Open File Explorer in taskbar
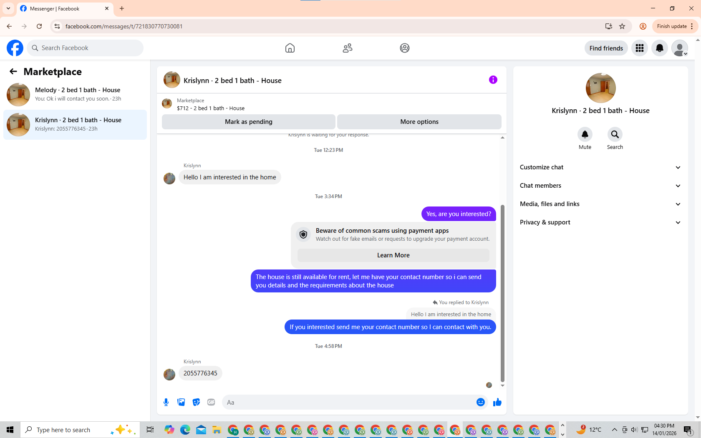The height and width of the screenshot is (438, 701). click(x=216, y=430)
